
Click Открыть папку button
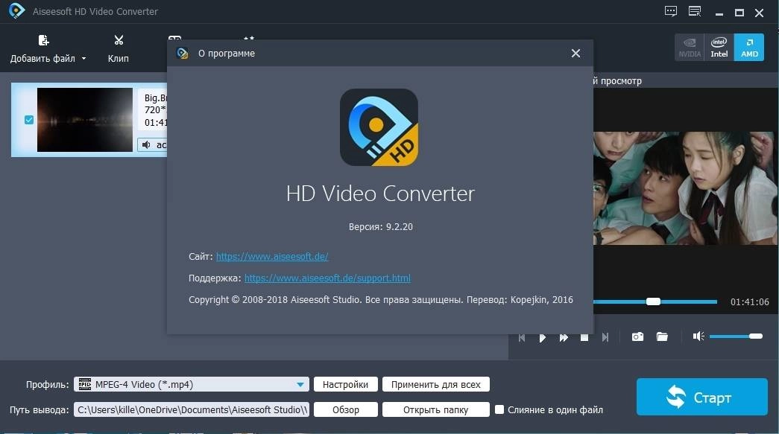click(435, 409)
